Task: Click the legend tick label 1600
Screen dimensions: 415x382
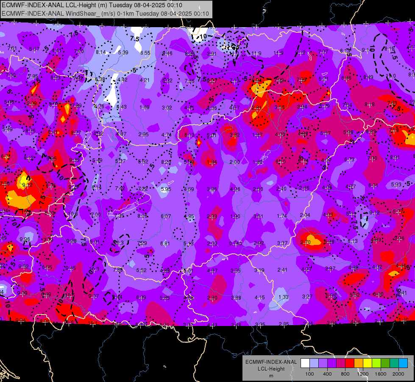Action: coord(381,374)
